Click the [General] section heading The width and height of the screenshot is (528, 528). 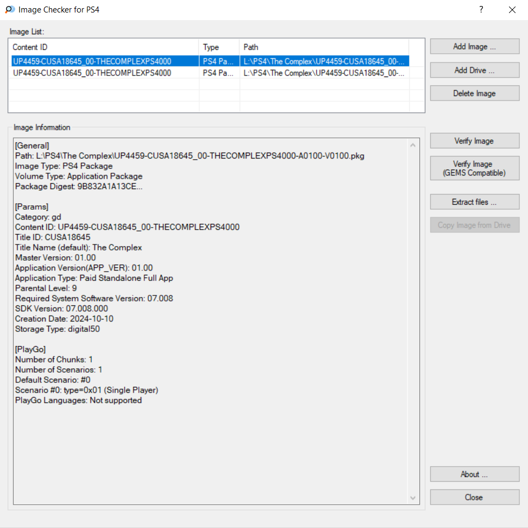coord(32,146)
